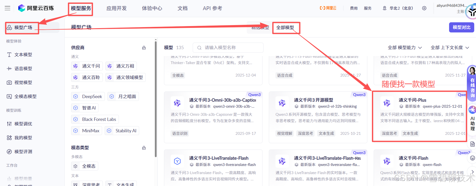Open 通义千问3-Omni-30b-a3b-Captioner card
This screenshot has height=186, width=476.
pyautogui.click(x=213, y=117)
